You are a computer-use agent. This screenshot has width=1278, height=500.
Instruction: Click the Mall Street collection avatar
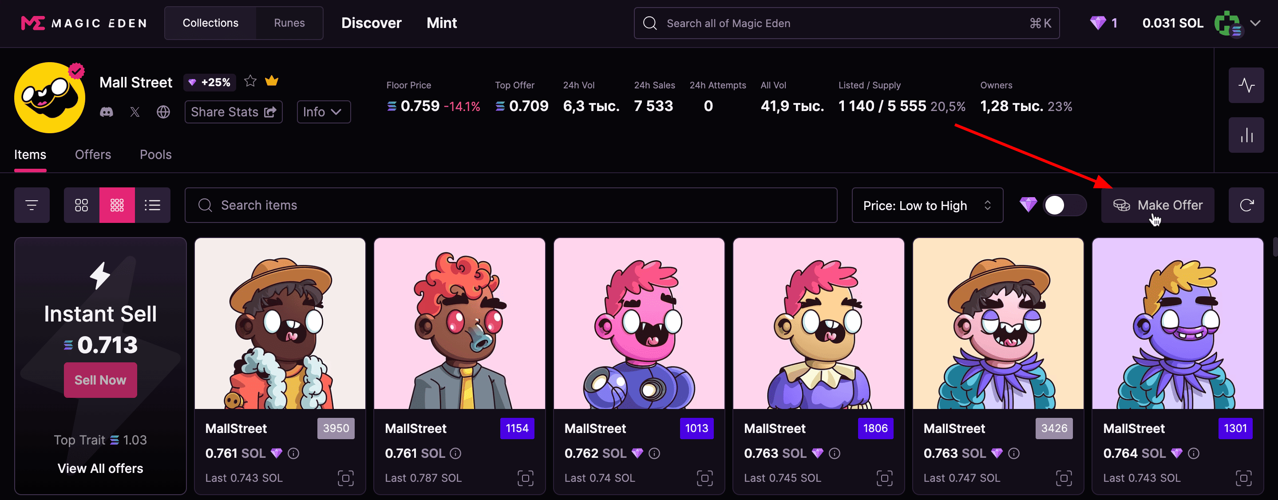[x=50, y=97]
